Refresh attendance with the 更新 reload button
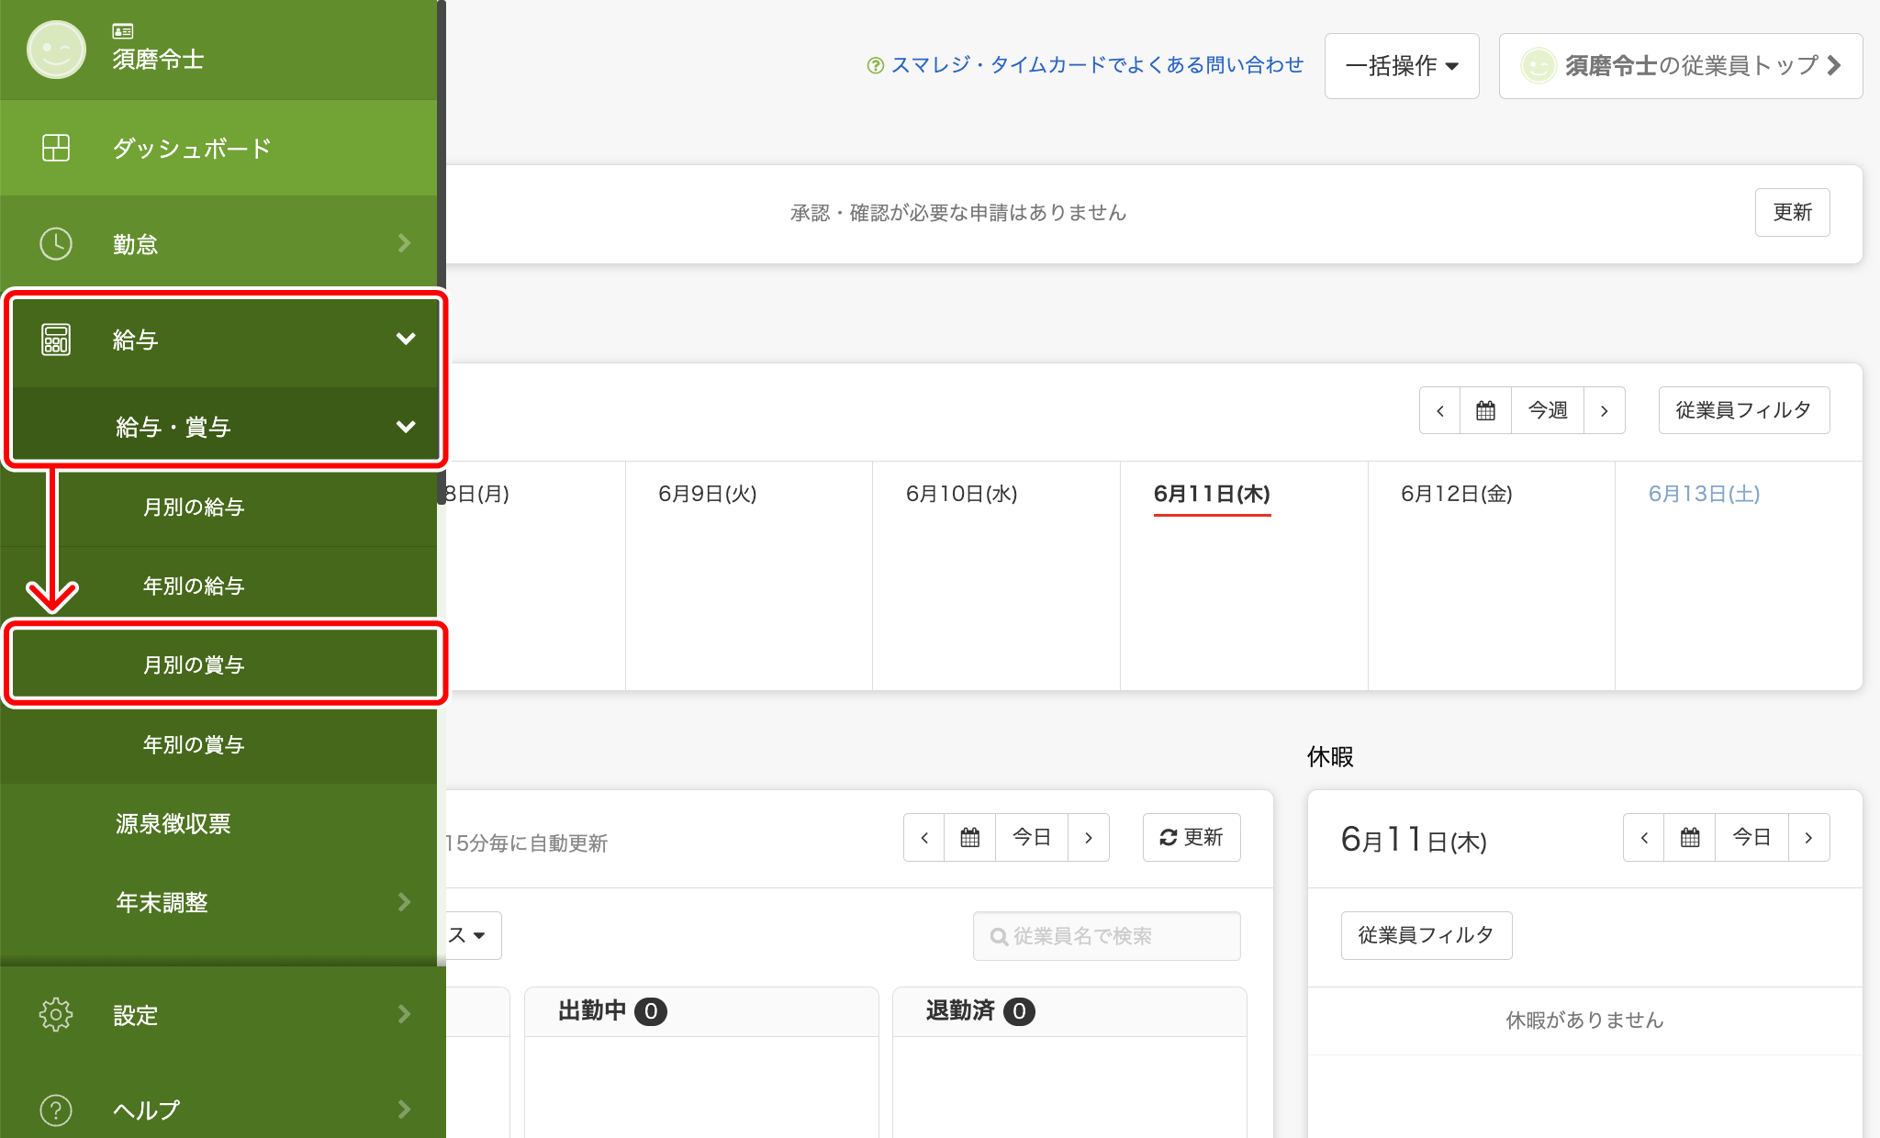1880x1138 pixels. 1192,837
